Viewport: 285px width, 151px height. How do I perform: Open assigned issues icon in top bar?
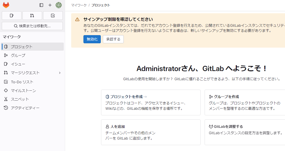(11, 16)
